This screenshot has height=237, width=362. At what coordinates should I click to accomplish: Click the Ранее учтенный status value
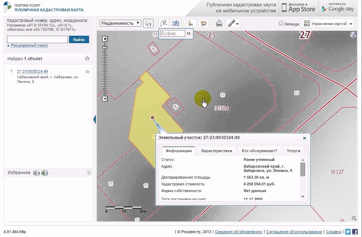(259, 160)
